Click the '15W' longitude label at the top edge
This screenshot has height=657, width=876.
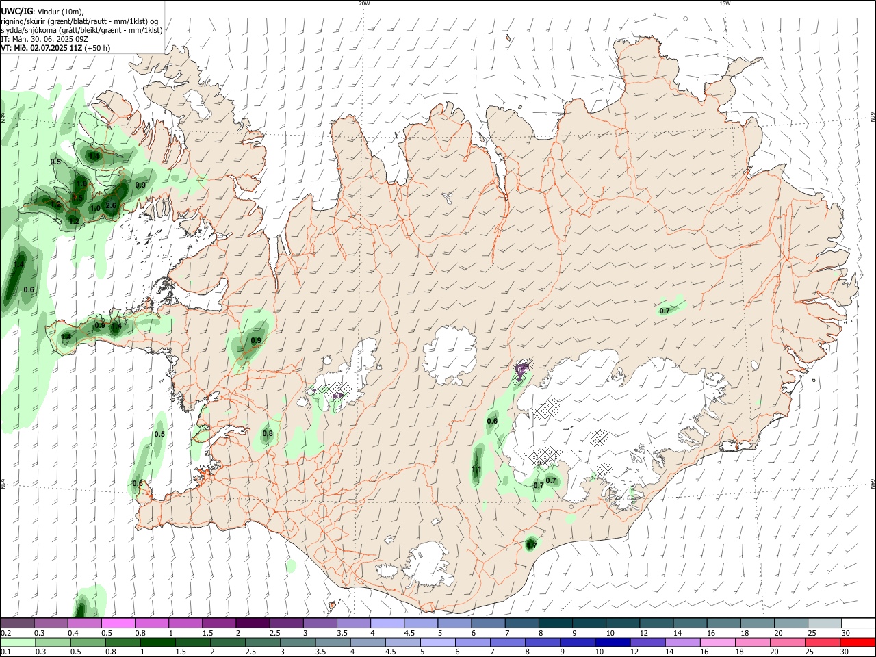coord(725,3)
